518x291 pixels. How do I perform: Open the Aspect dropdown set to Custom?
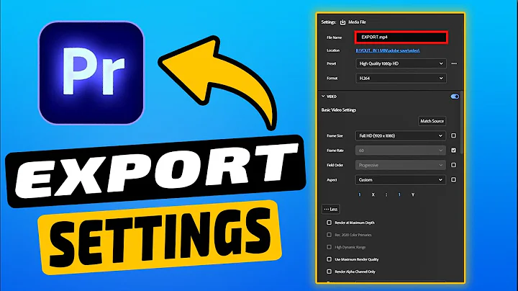tap(401, 180)
